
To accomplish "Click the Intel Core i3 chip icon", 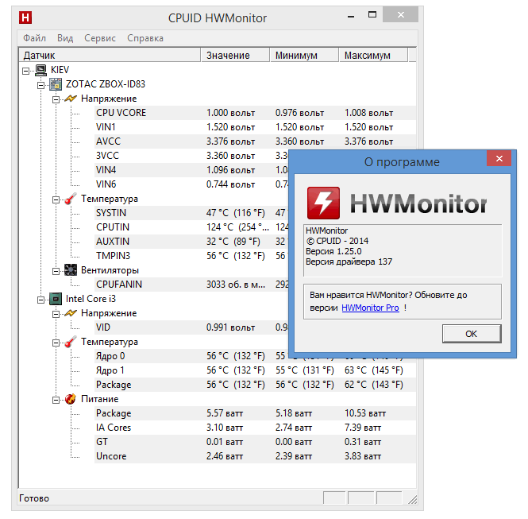I will tap(56, 299).
